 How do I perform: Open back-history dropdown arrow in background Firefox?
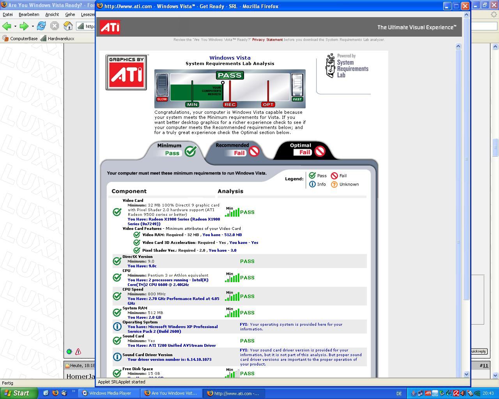(x=15, y=26)
